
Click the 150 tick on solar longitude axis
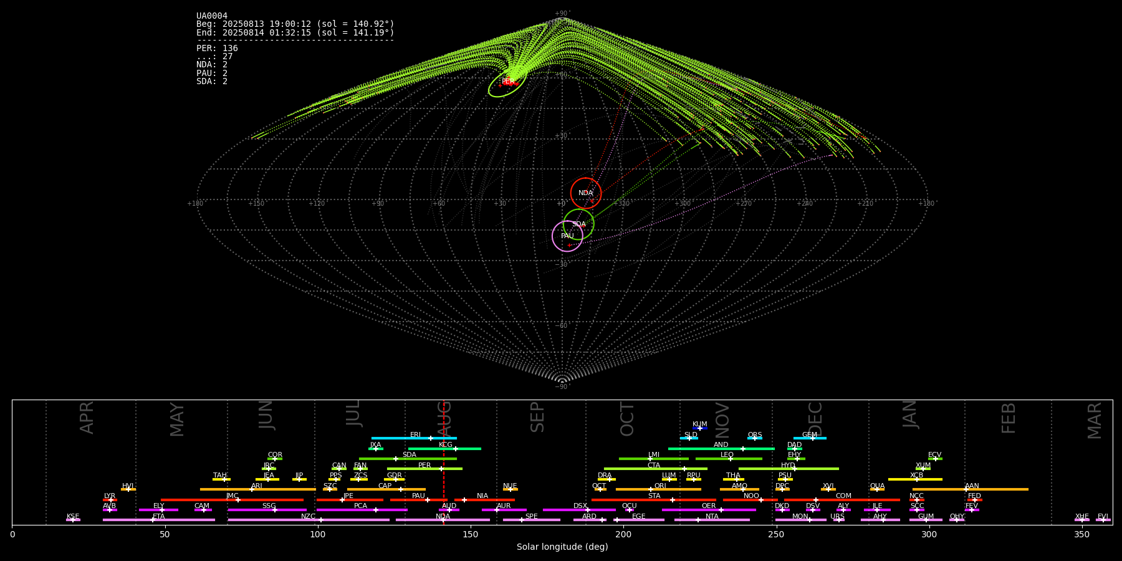coord(471,535)
